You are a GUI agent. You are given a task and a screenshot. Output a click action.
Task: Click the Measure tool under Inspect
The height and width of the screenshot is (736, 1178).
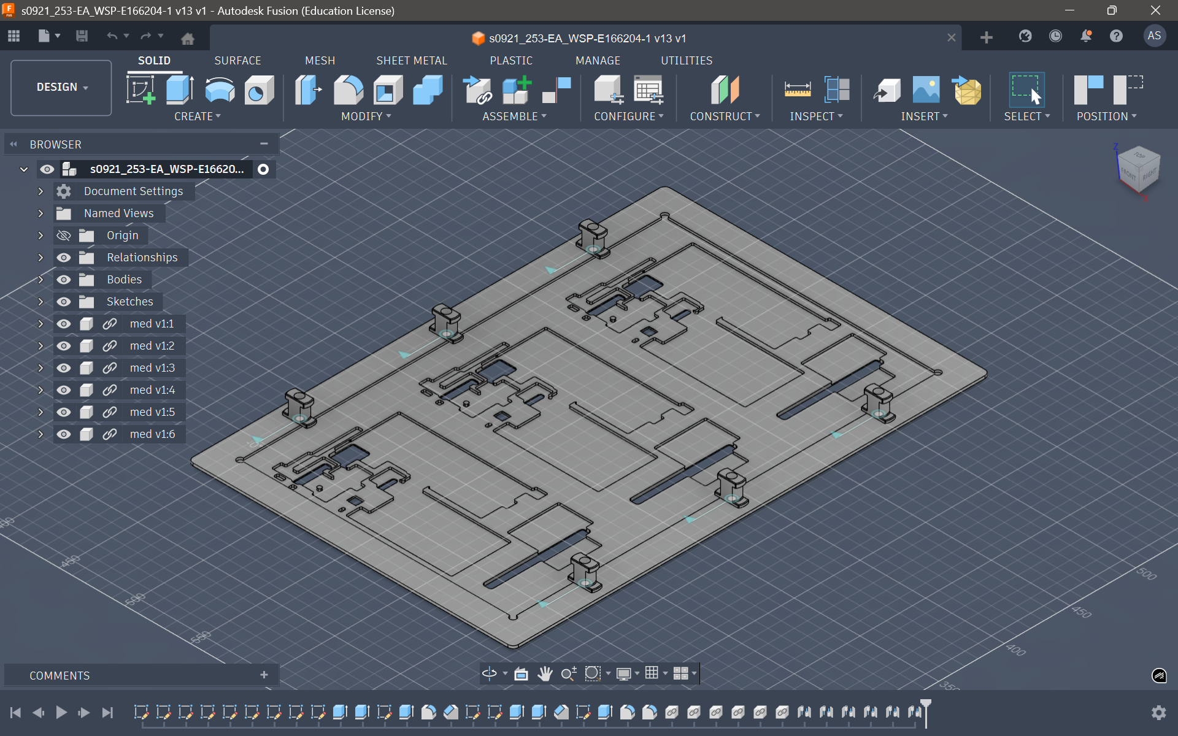(797, 90)
